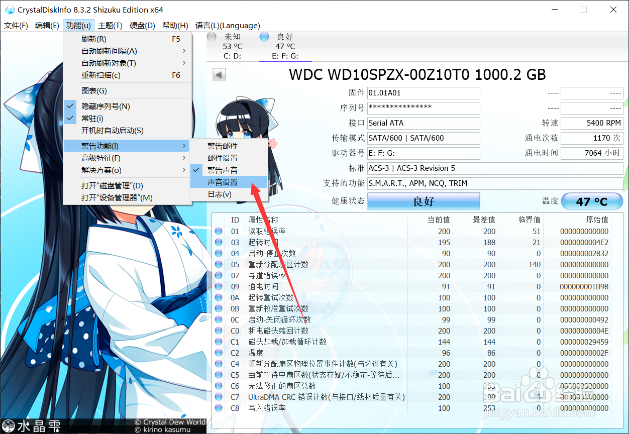
Task: Open 日志(v) in the submenu
Action: [x=228, y=194]
